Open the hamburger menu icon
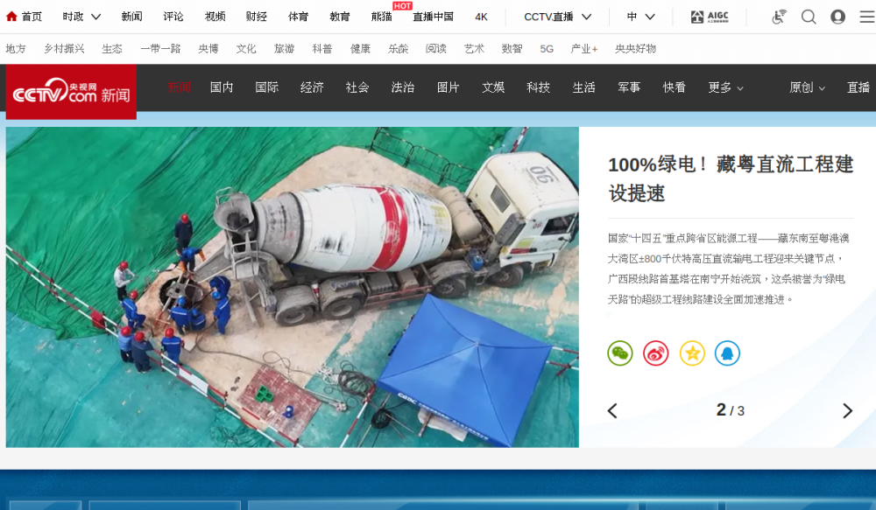 click(x=867, y=17)
